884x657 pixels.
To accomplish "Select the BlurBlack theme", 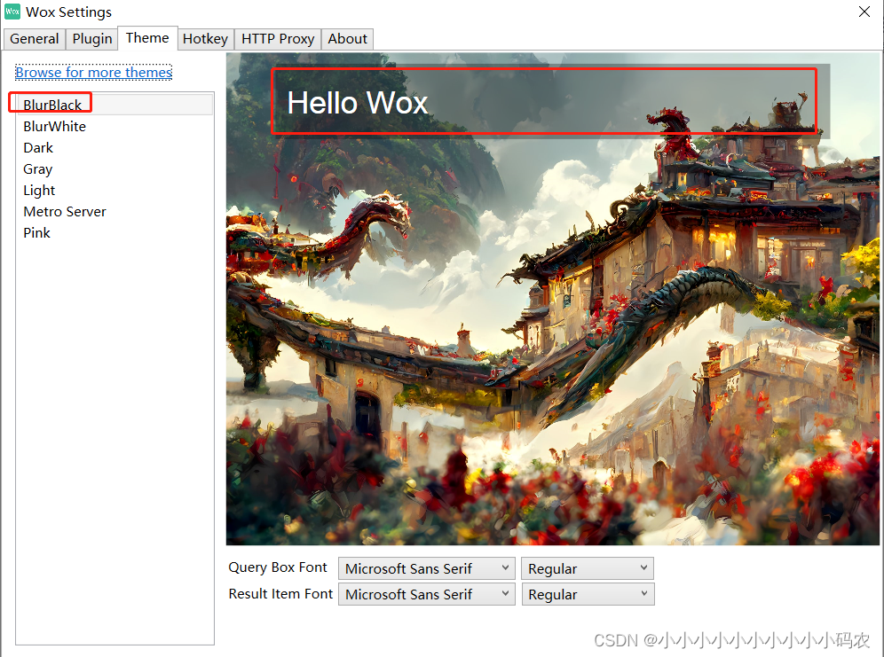I will [x=114, y=105].
